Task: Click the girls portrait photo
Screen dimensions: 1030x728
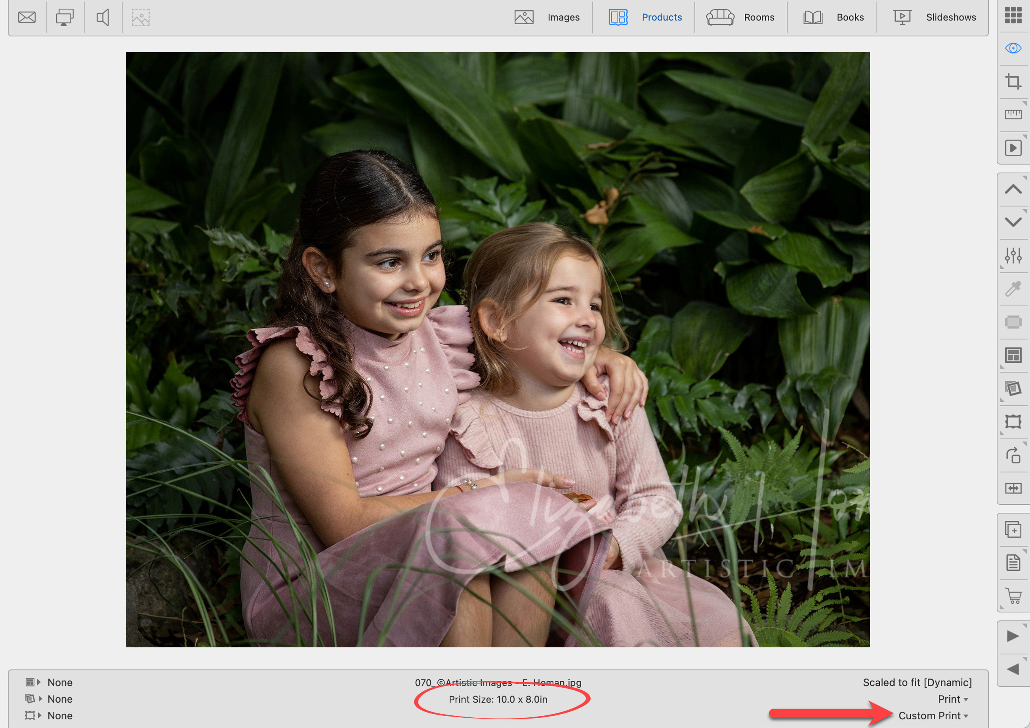Action: click(x=497, y=350)
